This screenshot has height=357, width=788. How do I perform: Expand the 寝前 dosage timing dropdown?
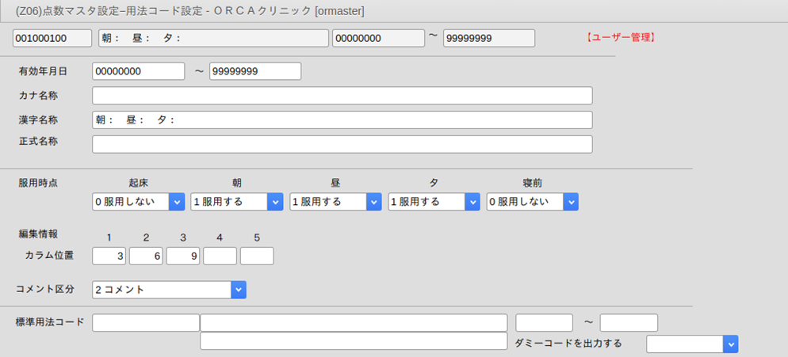pos(532,202)
